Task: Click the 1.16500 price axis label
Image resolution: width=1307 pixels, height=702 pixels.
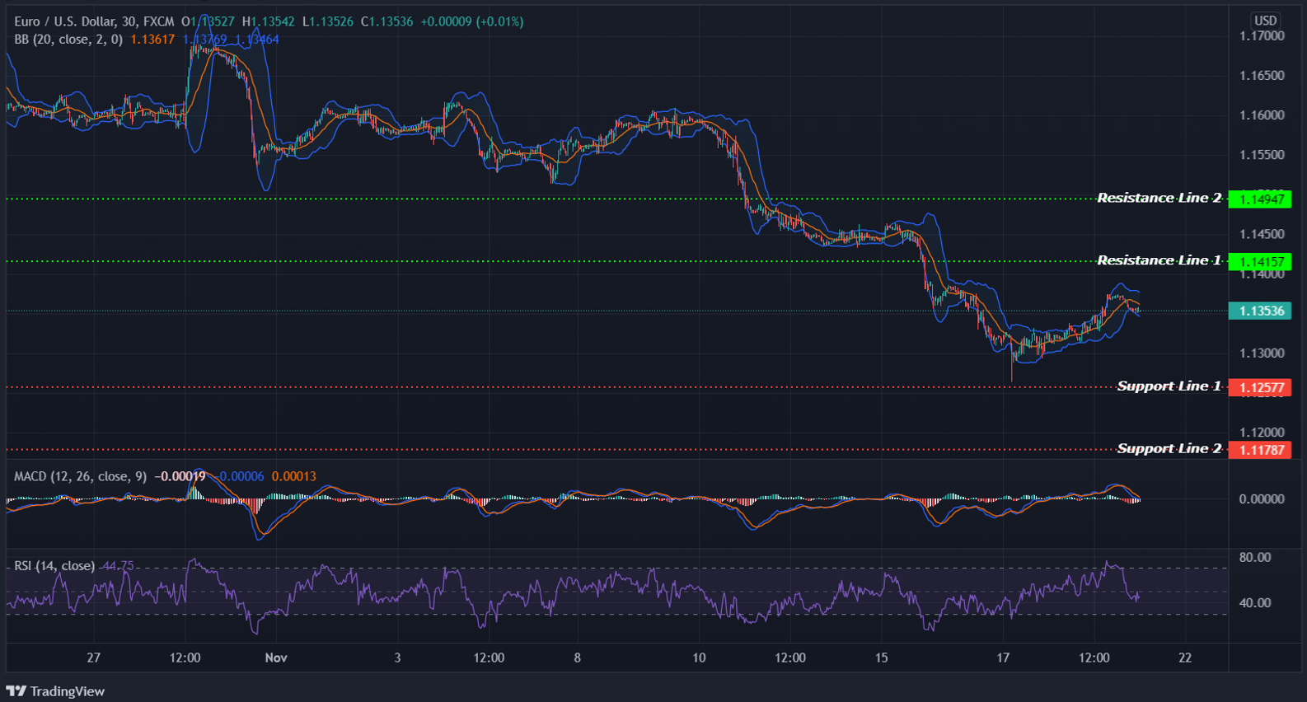Action: (1262, 76)
